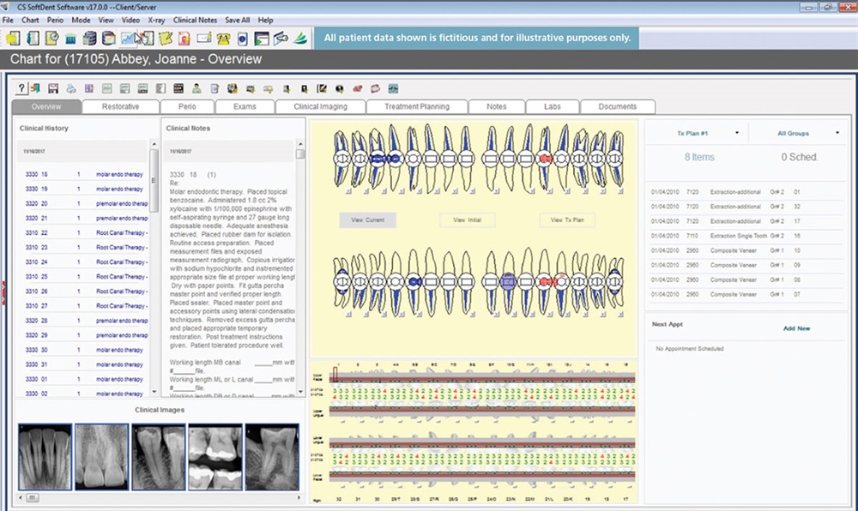Switch to the Notes tab
This screenshot has height=511, width=858.
coord(496,106)
